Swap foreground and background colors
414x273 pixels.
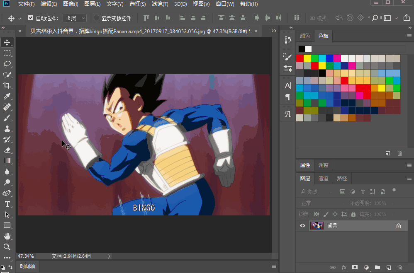click(x=10, y=267)
